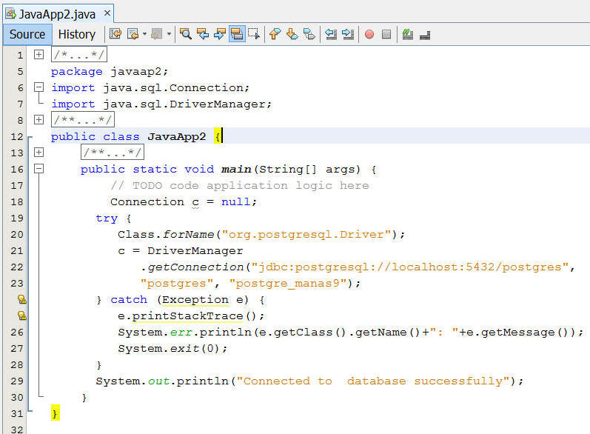Viewport: 590px width, 434px height.
Task: Click 'printStackTrace' method call
Action: tap(188, 316)
